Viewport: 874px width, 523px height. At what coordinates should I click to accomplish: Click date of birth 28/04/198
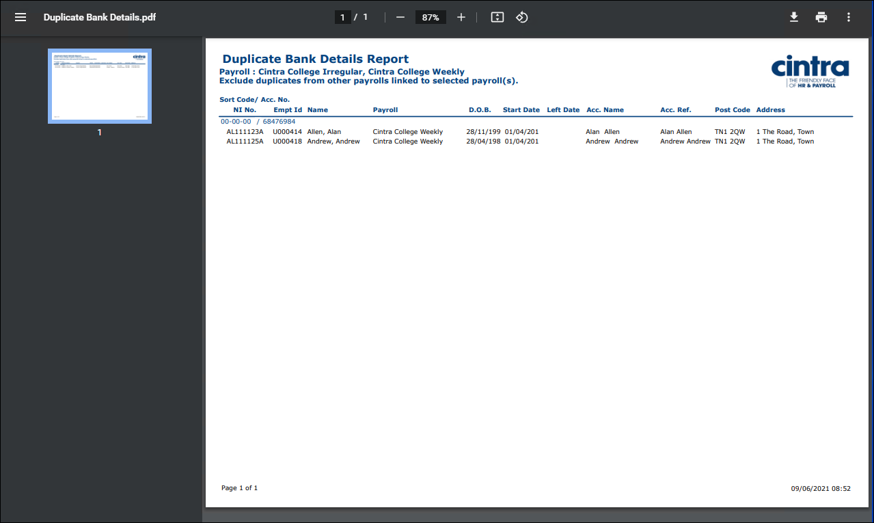point(483,142)
